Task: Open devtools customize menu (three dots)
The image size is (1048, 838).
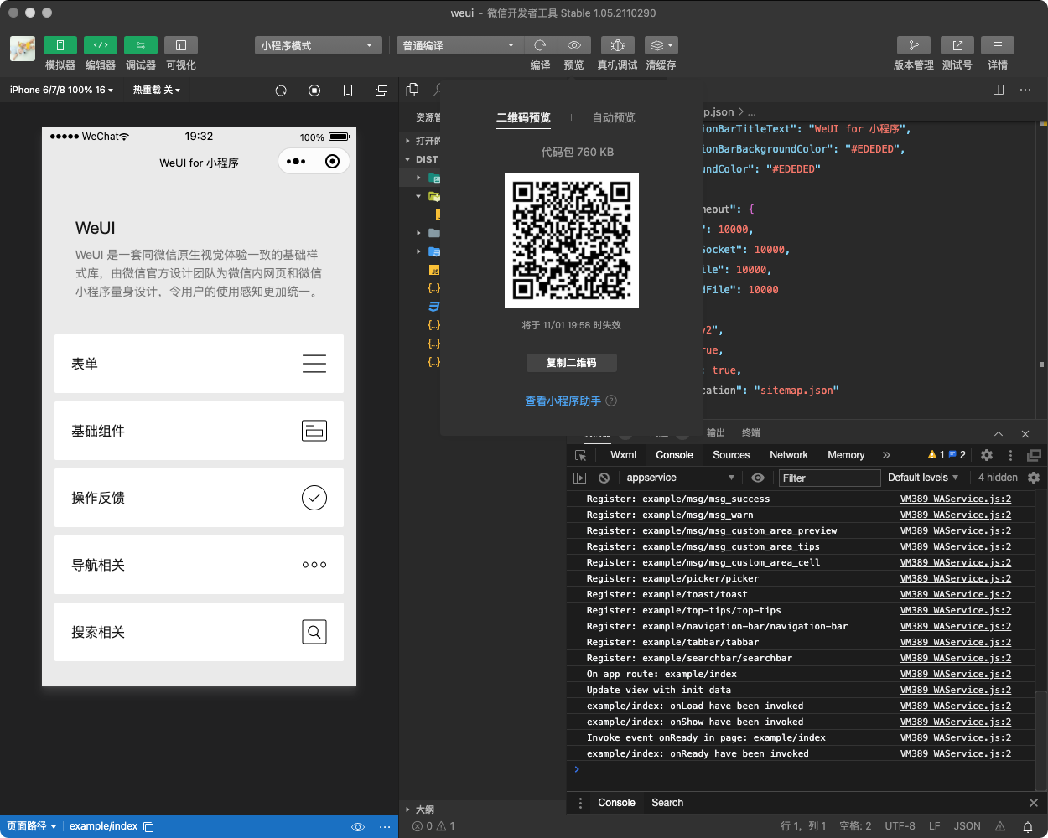Action: click(1010, 455)
